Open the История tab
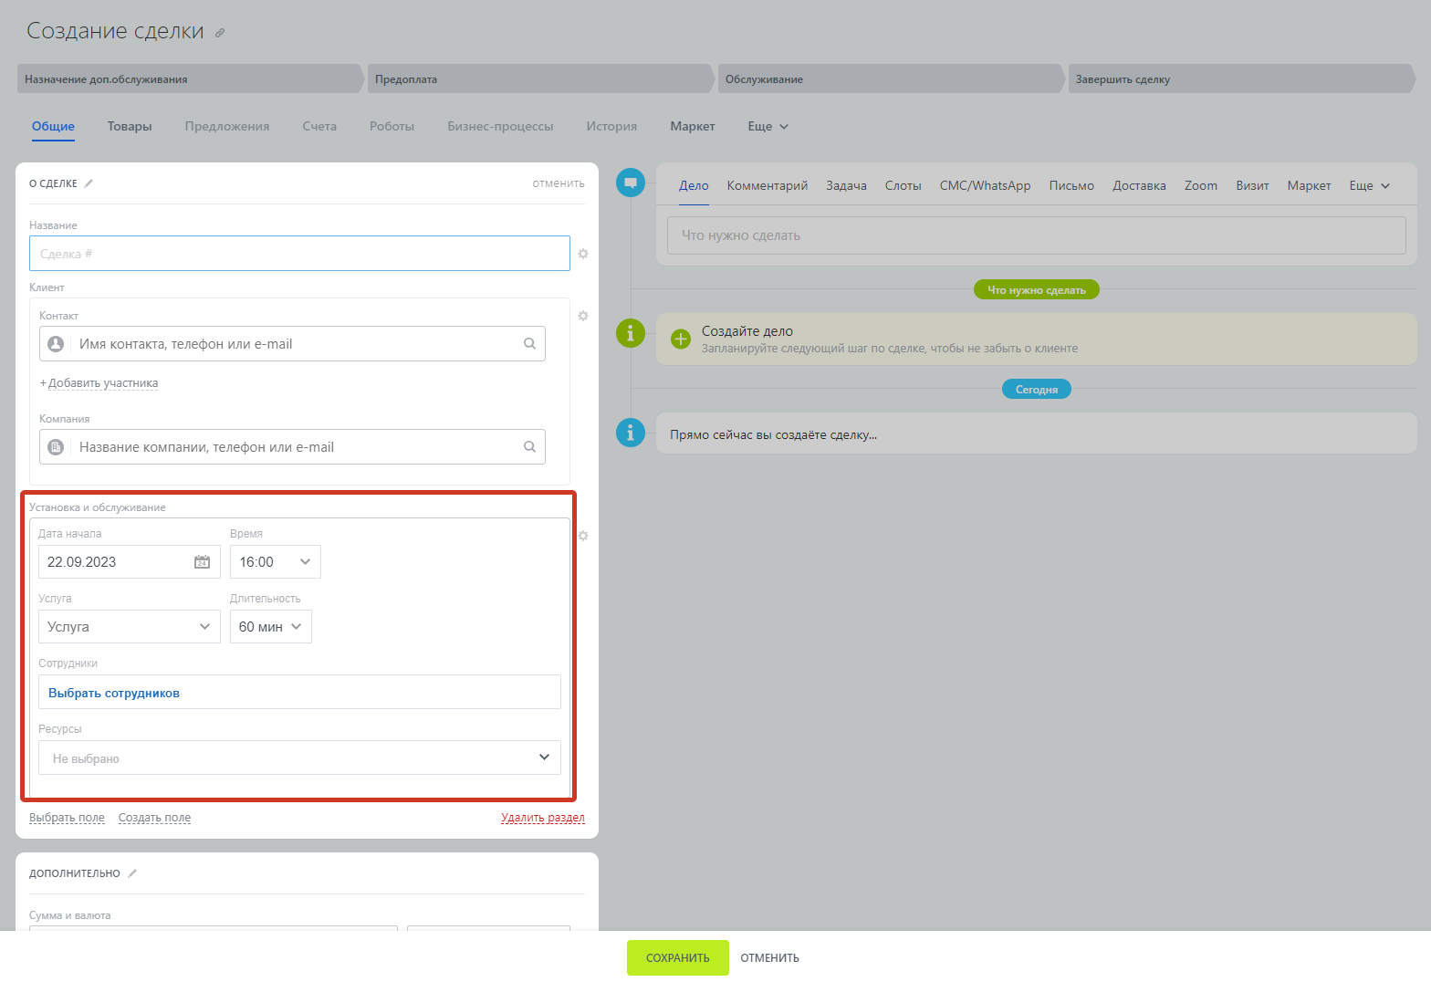Screen dimensions: 1431x982 (x=611, y=127)
